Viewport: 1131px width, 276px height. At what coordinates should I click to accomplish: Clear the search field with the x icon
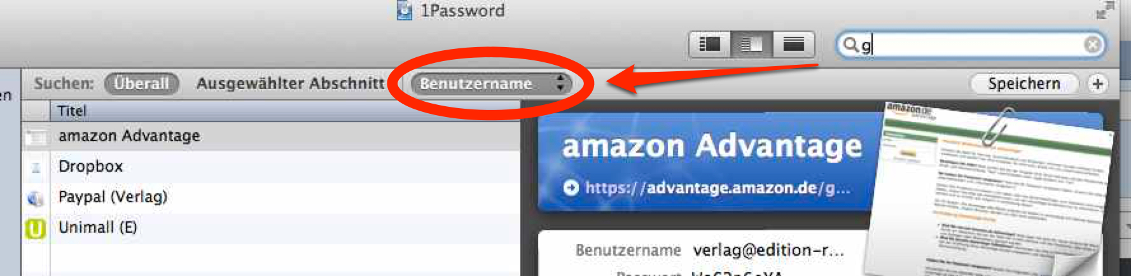1092,45
